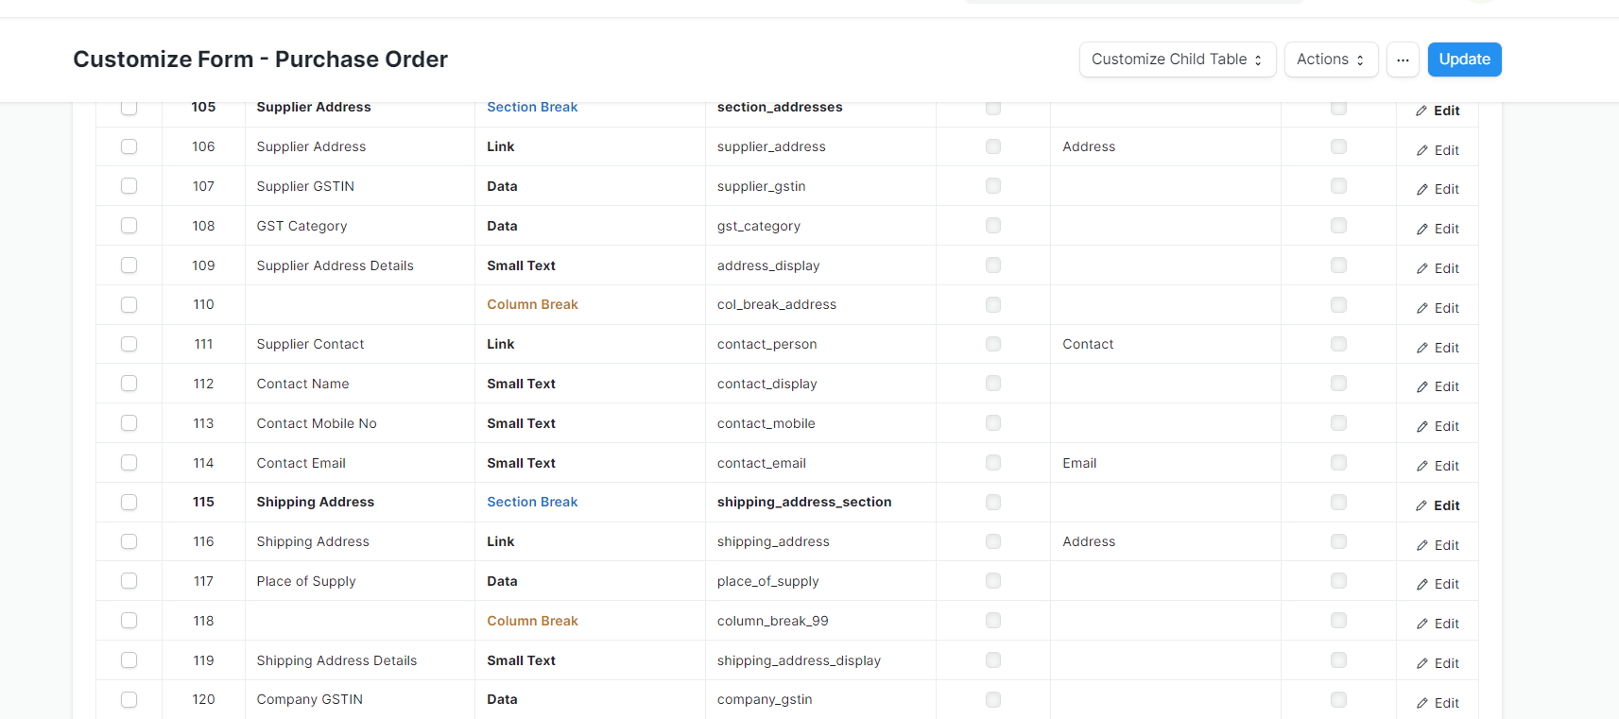The width and height of the screenshot is (1619, 719).
Task: Click Edit pencil for Contact Email row
Action: 1437,466
